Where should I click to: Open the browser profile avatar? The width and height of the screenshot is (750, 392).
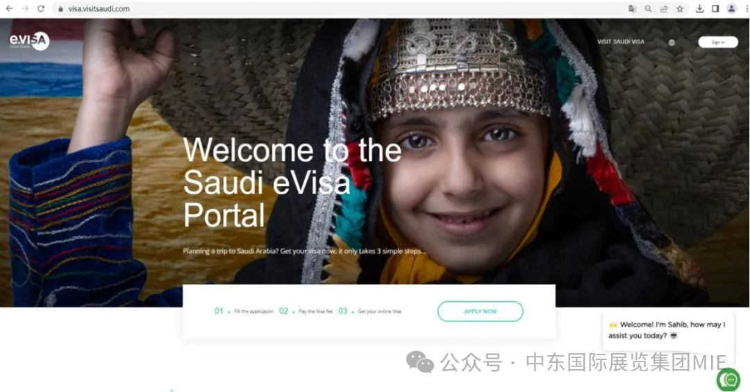pyautogui.click(x=731, y=8)
